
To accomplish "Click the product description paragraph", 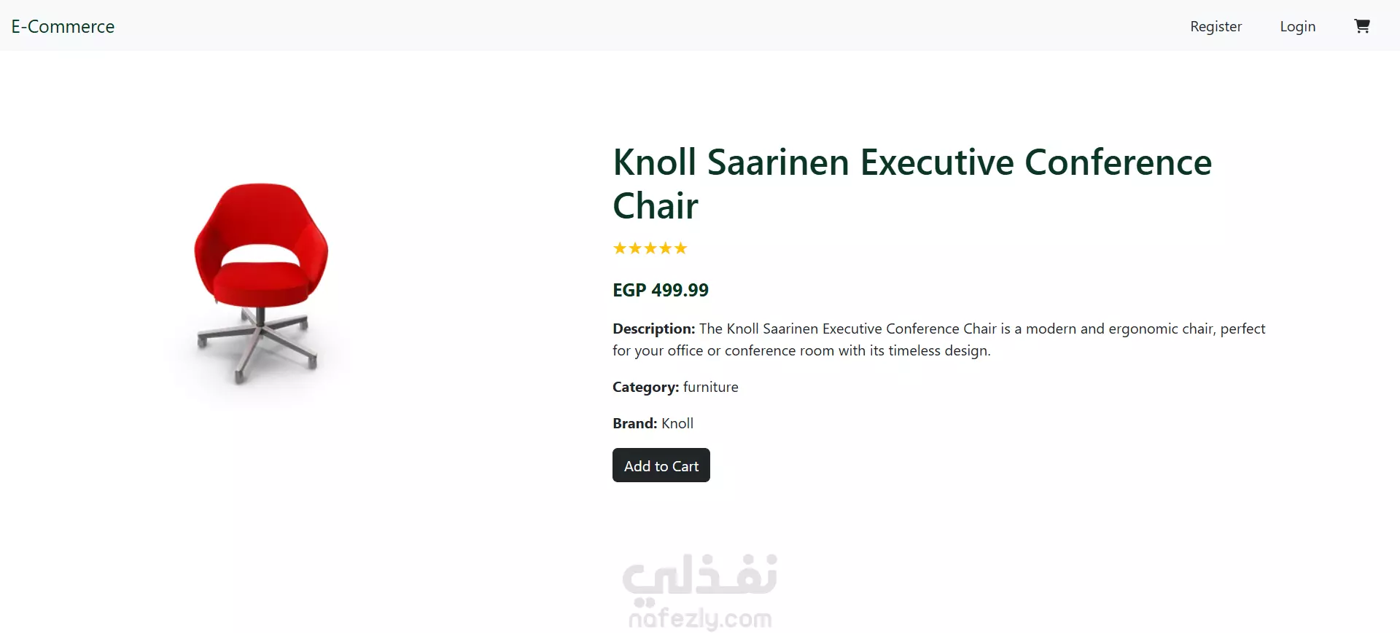I will point(939,339).
